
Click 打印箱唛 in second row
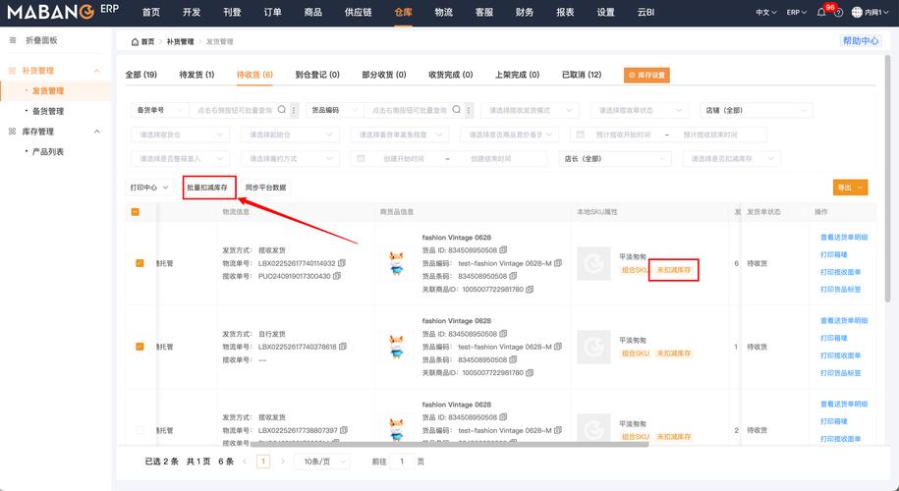tap(833, 338)
